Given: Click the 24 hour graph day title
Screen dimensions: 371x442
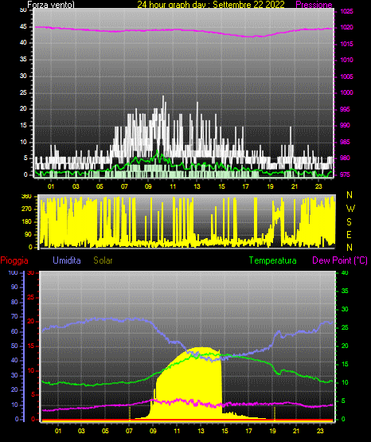Looking at the screenshot, I should pyautogui.click(x=211, y=5).
